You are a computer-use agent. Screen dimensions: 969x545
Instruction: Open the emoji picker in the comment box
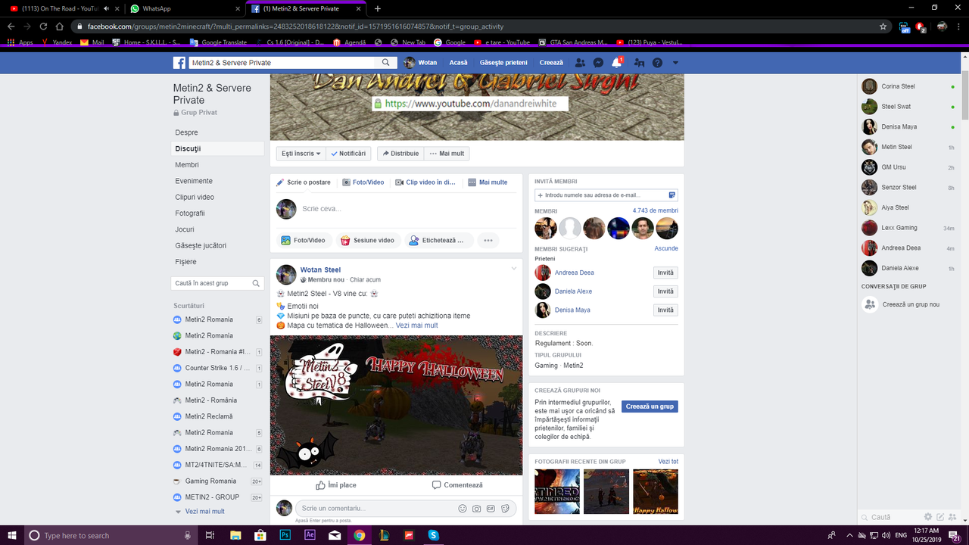pos(463,508)
